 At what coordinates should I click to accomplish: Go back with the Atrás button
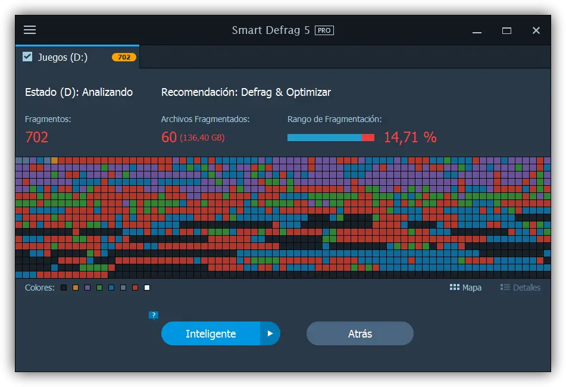tap(360, 333)
